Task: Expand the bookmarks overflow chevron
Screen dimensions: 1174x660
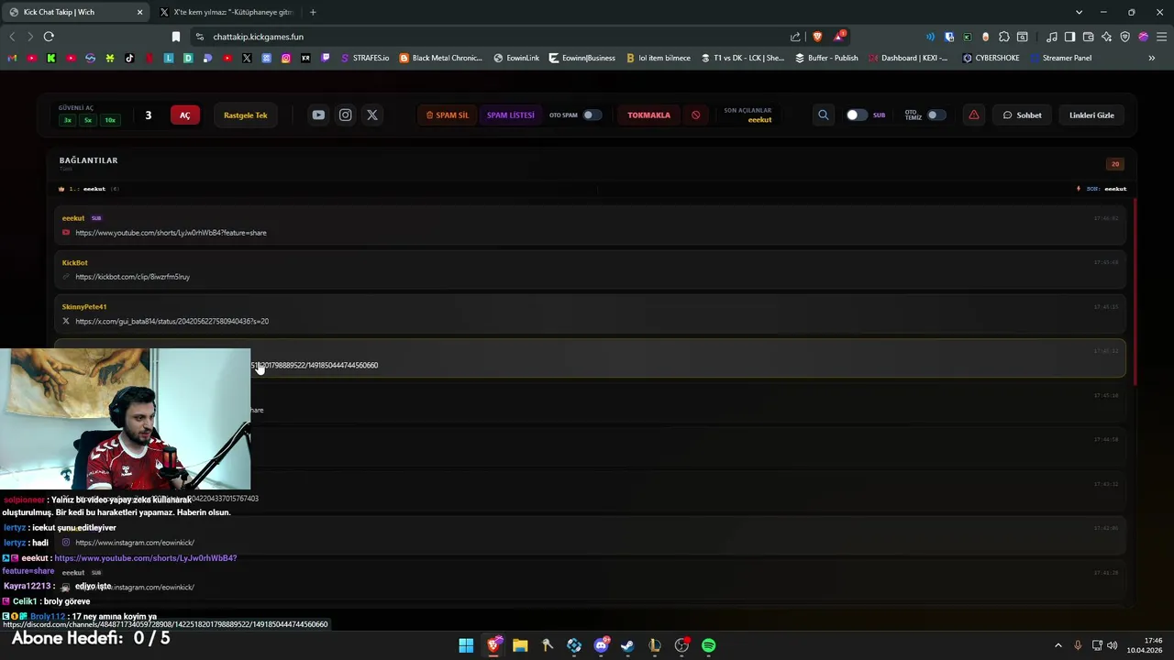Action: (1151, 58)
